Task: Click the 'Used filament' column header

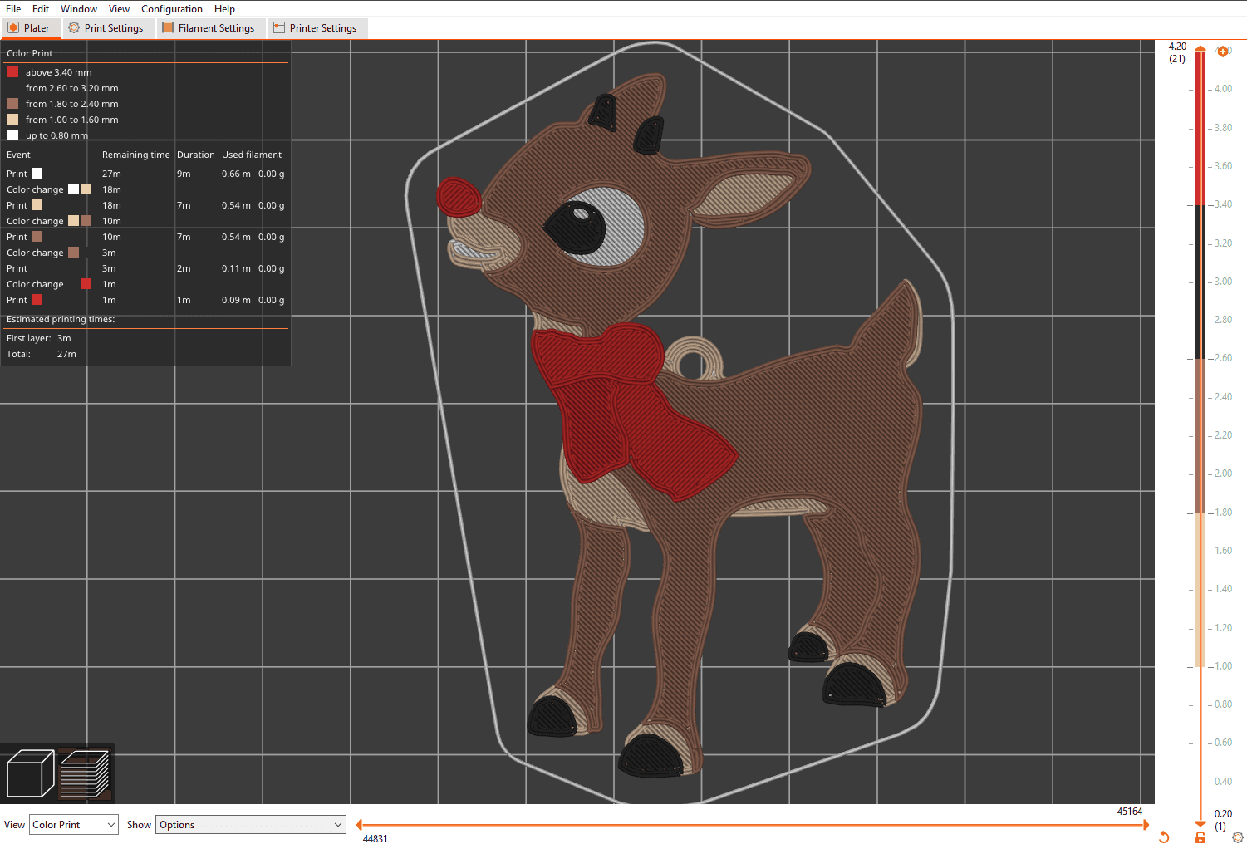Action: 252,155
